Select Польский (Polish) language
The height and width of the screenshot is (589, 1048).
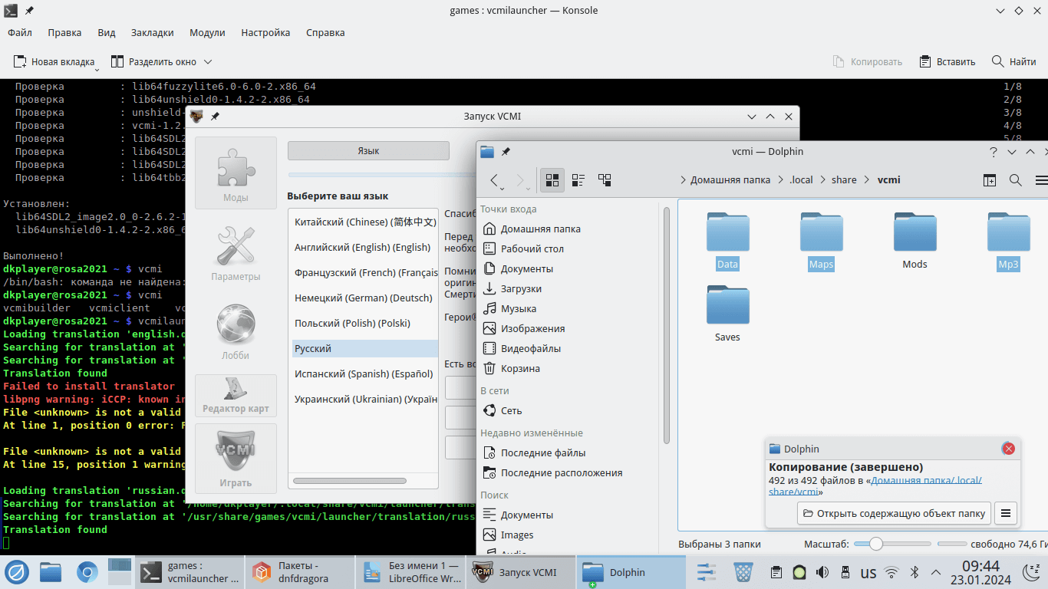365,323
